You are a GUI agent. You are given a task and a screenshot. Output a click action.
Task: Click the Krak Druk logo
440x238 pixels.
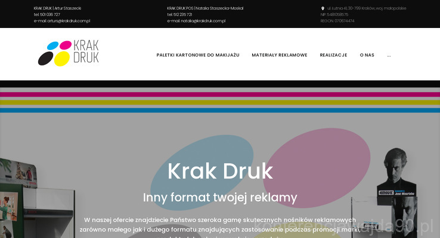tap(69, 53)
